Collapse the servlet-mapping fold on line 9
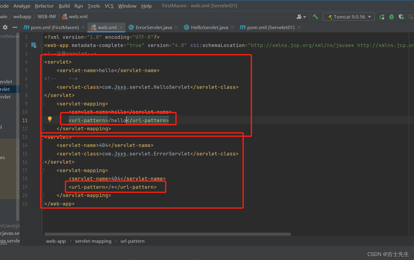This screenshot has width=414, height=260. click(x=43, y=104)
